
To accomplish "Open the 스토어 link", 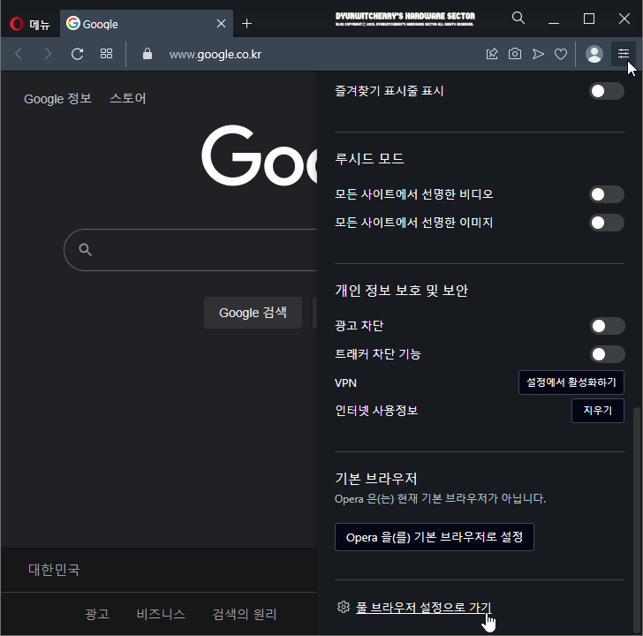I will [127, 98].
